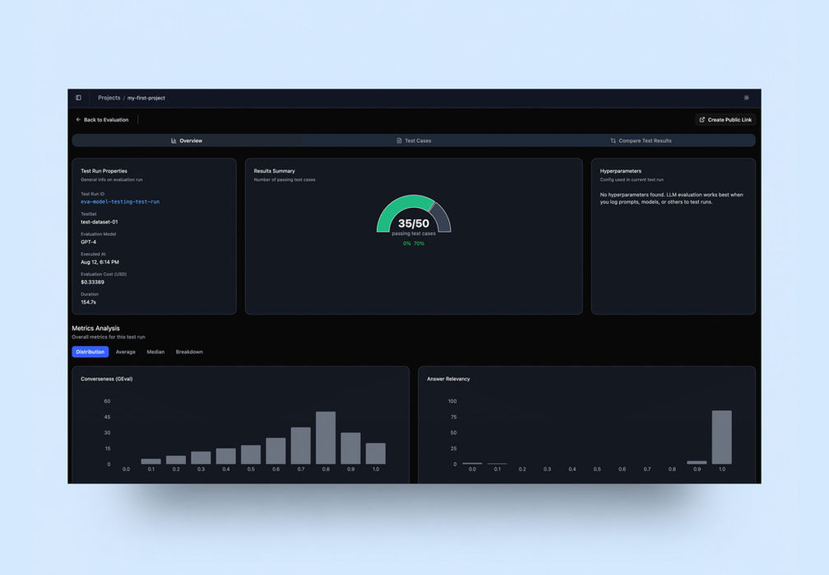Click the Overview chart icon
This screenshot has width=829, height=575.
pos(174,141)
